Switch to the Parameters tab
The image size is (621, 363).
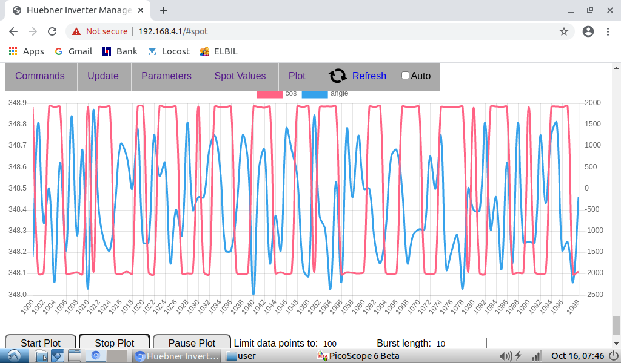pyautogui.click(x=166, y=76)
